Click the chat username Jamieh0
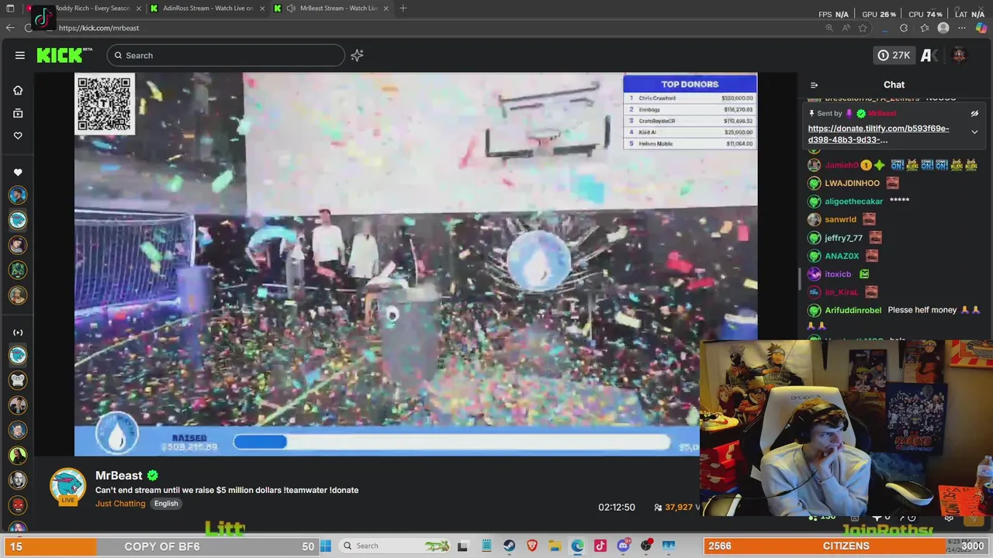Image resolution: width=993 pixels, height=558 pixels. click(x=841, y=165)
